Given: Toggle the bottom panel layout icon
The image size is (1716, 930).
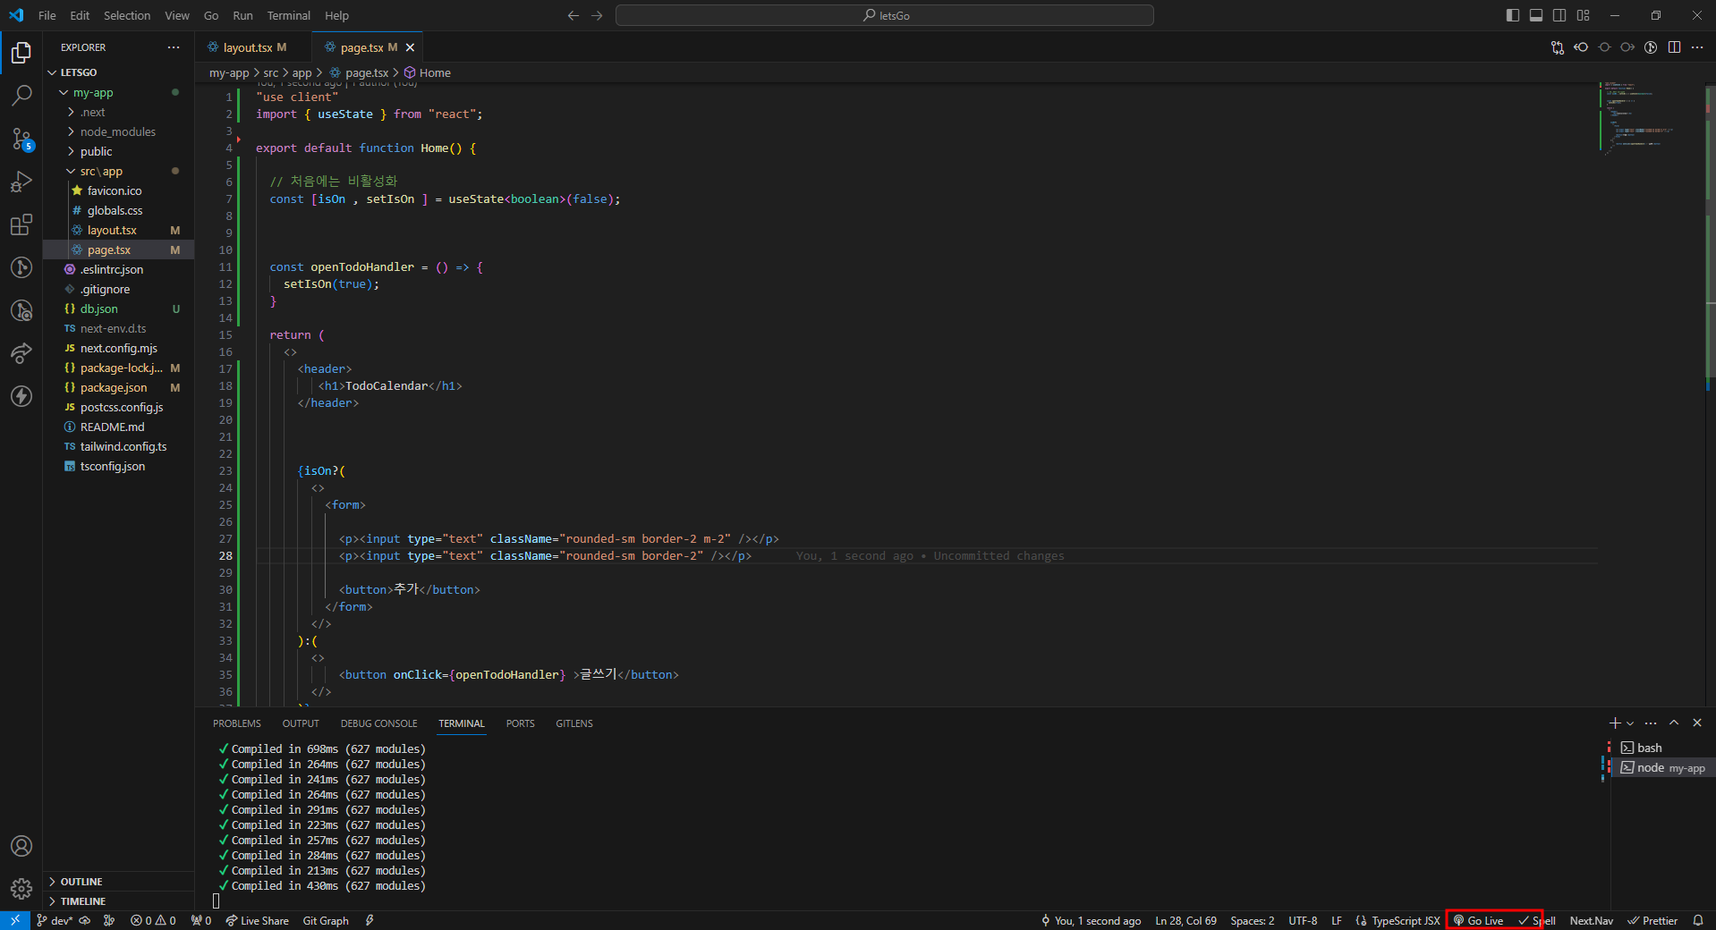Looking at the screenshot, I should point(1536,15).
